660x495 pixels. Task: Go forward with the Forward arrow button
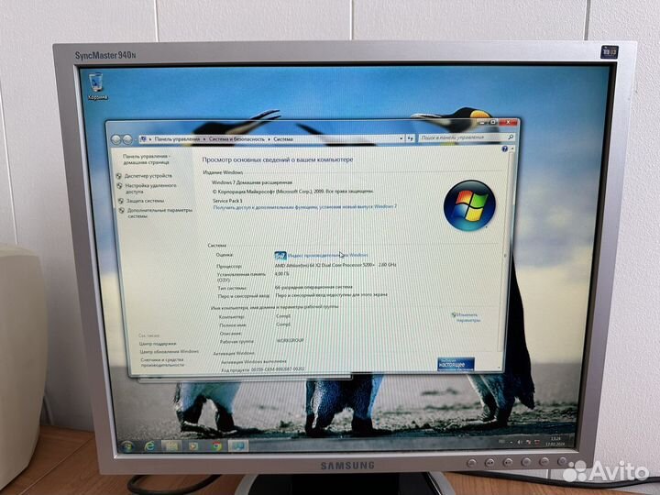click(x=126, y=139)
